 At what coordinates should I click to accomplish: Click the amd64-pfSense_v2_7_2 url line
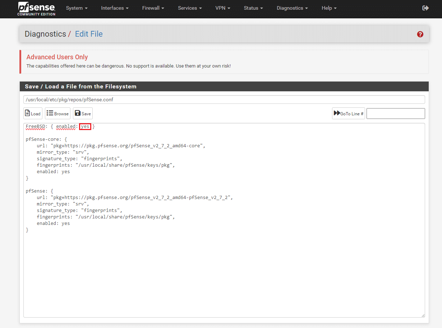point(135,198)
